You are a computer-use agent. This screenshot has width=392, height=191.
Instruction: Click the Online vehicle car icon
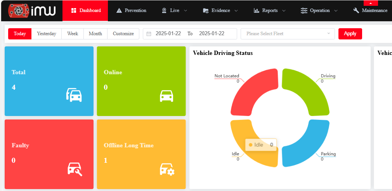pos(167,95)
